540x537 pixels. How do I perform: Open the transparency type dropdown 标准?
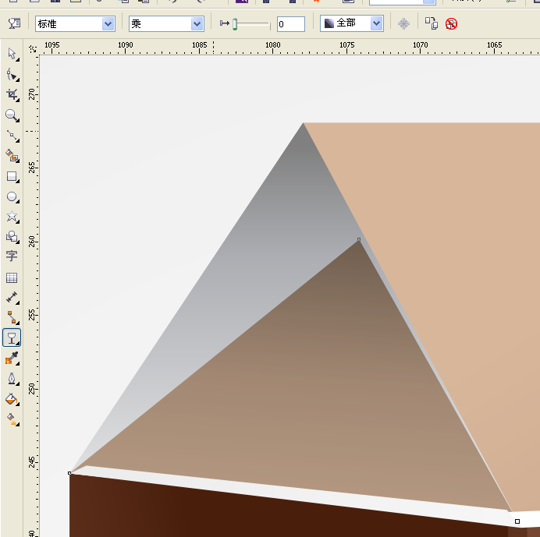[x=75, y=23]
